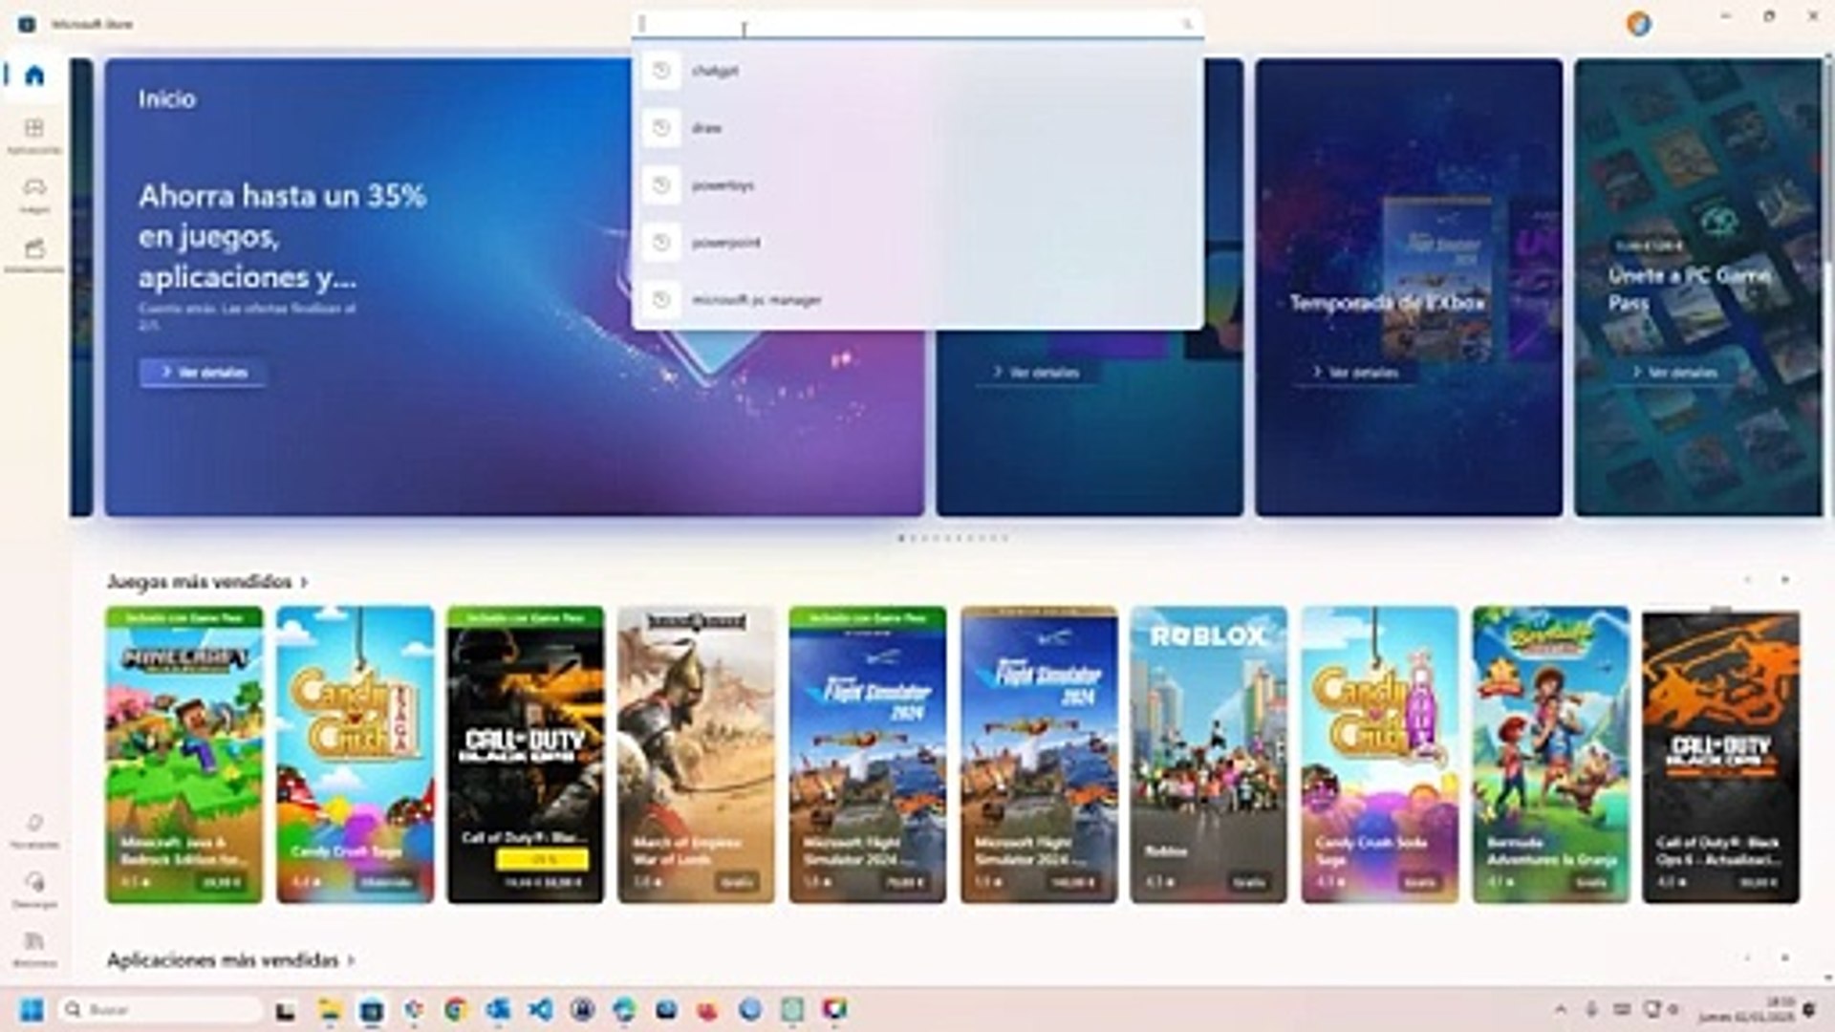This screenshot has height=1032, width=1835.
Task: Open Google Chrome from the taskbar
Action: tap(455, 1010)
